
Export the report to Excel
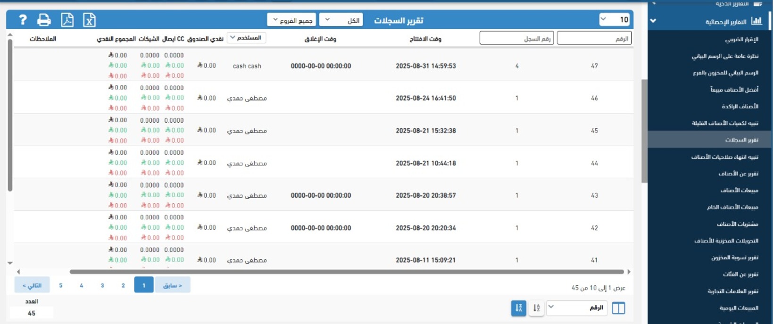tap(89, 20)
